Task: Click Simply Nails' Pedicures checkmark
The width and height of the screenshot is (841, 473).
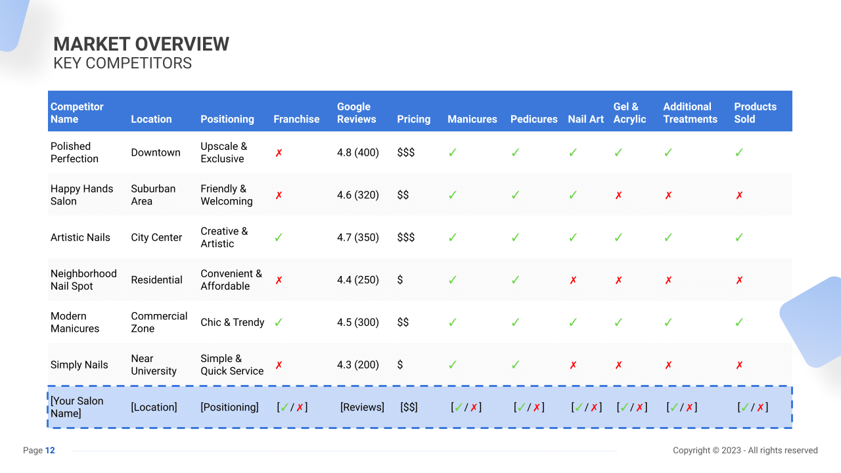Action: click(x=515, y=365)
